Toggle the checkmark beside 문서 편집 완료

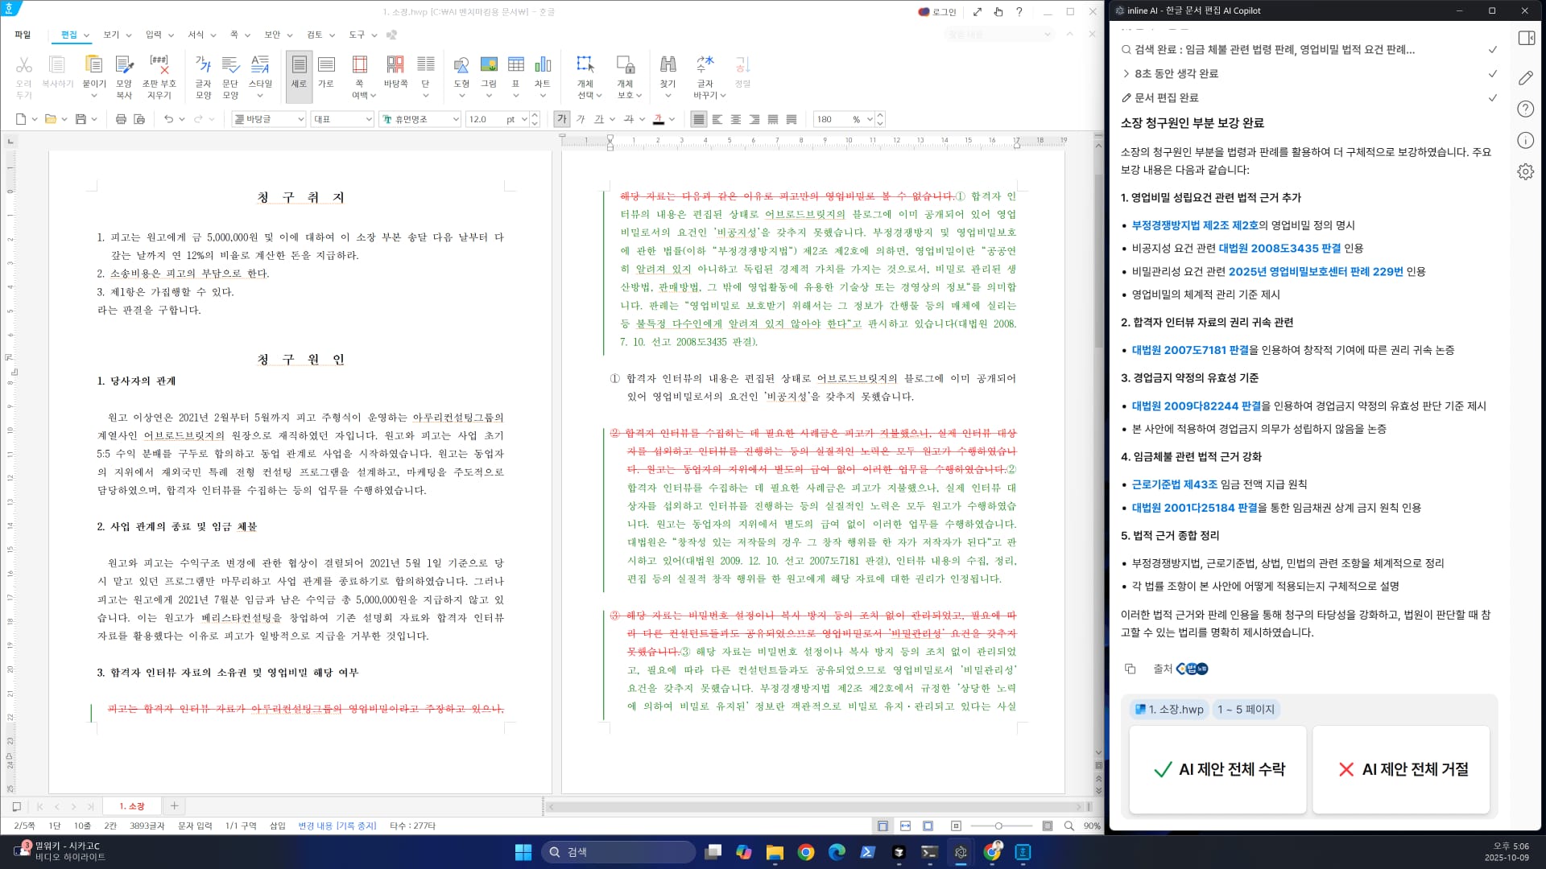(1494, 97)
